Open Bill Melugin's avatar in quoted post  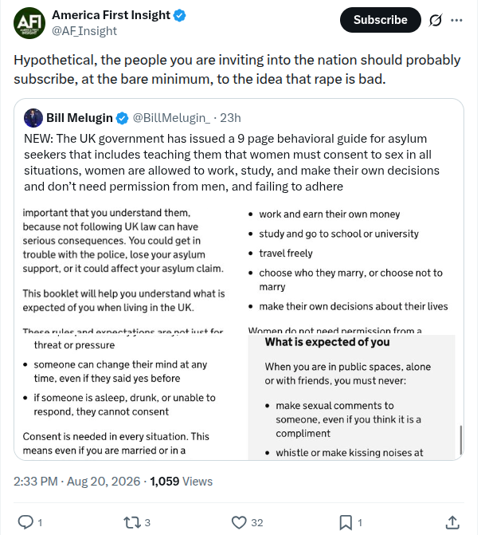[33, 118]
